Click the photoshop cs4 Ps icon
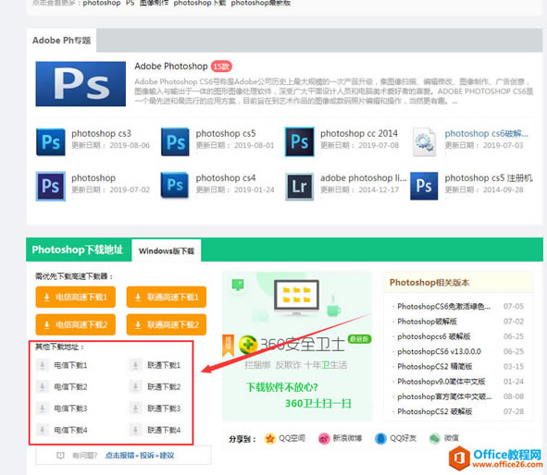This screenshot has height=475, width=547. [175, 185]
